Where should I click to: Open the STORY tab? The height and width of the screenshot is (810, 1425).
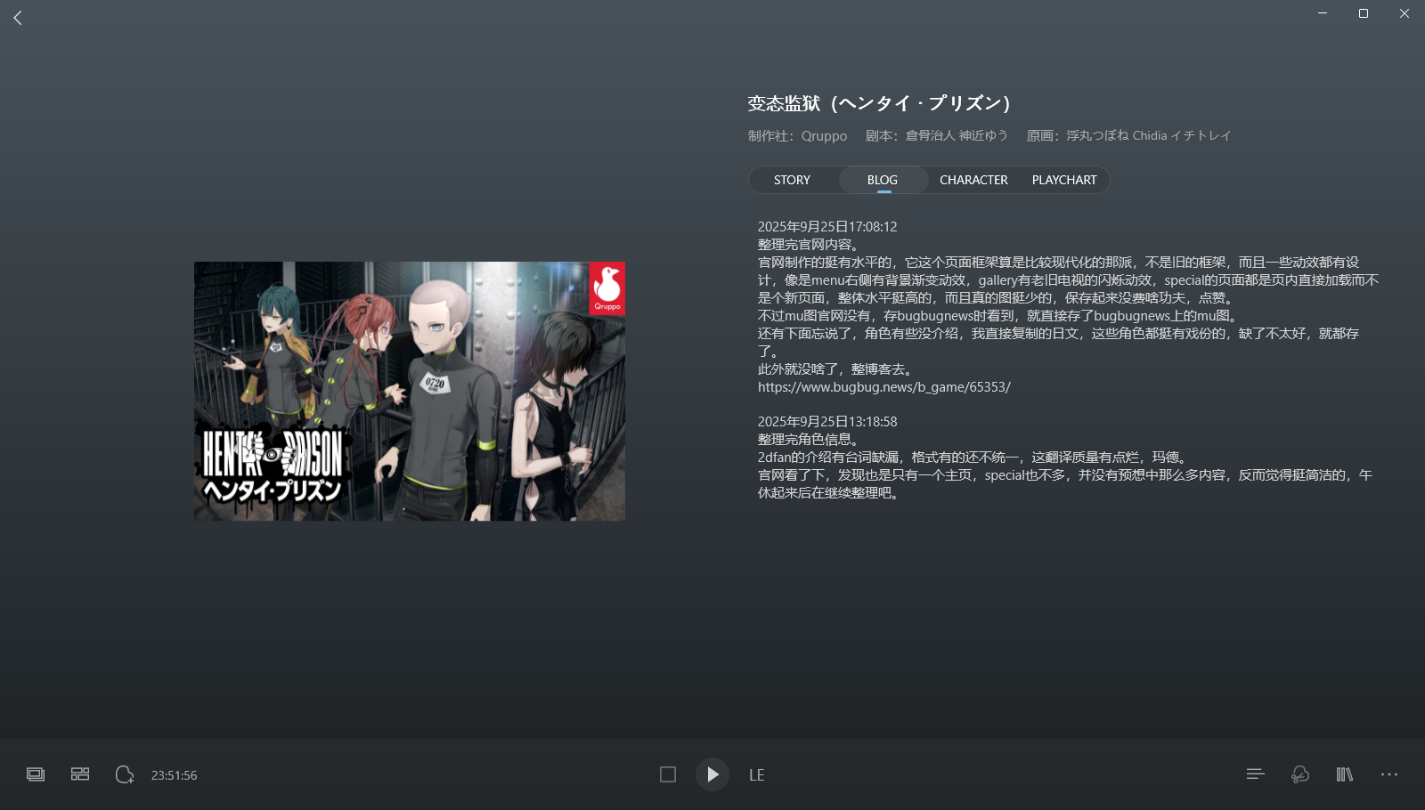coord(792,180)
